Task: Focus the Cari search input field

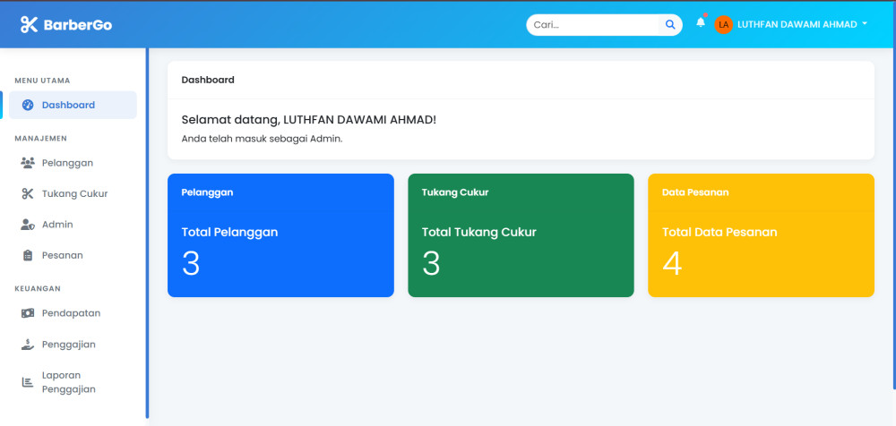Action: (x=593, y=24)
